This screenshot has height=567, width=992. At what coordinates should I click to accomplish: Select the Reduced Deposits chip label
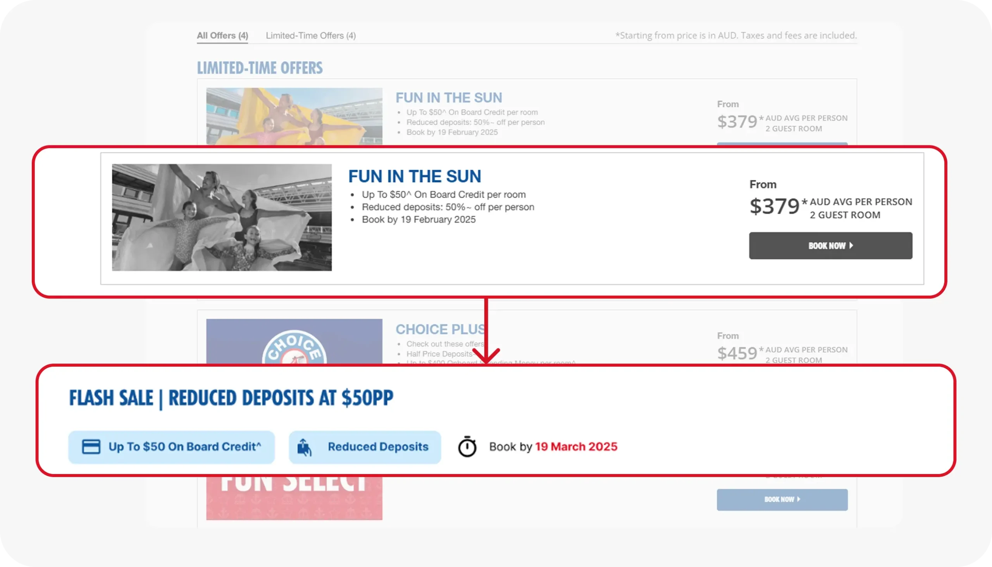(x=378, y=447)
